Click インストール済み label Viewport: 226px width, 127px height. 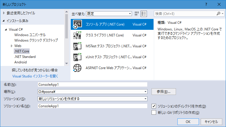pos(18,21)
